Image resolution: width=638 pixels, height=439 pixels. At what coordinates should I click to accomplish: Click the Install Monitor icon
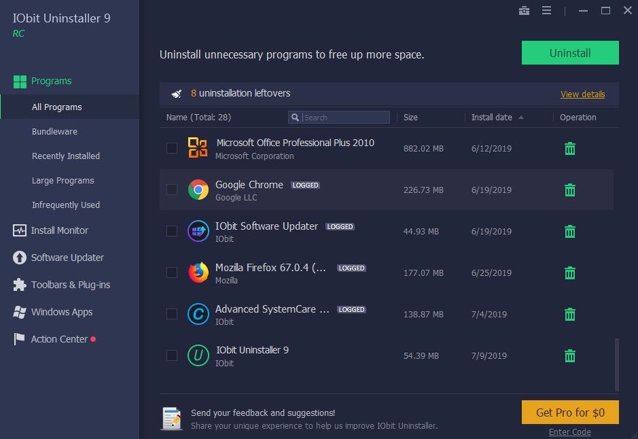pyautogui.click(x=20, y=230)
